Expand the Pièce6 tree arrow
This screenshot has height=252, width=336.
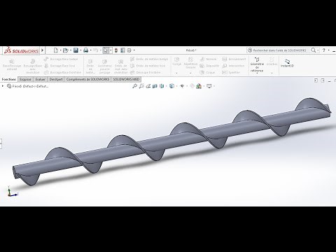click(x=3, y=86)
